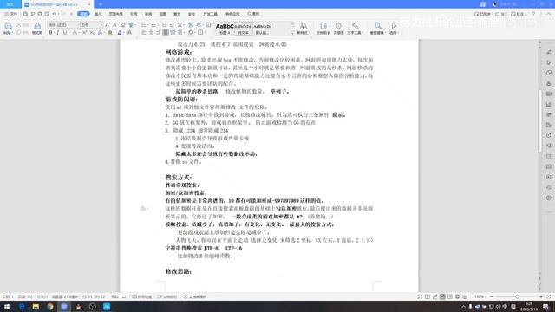
Task: Click the Search box in the ribbon tab row
Action: click(253, 14)
